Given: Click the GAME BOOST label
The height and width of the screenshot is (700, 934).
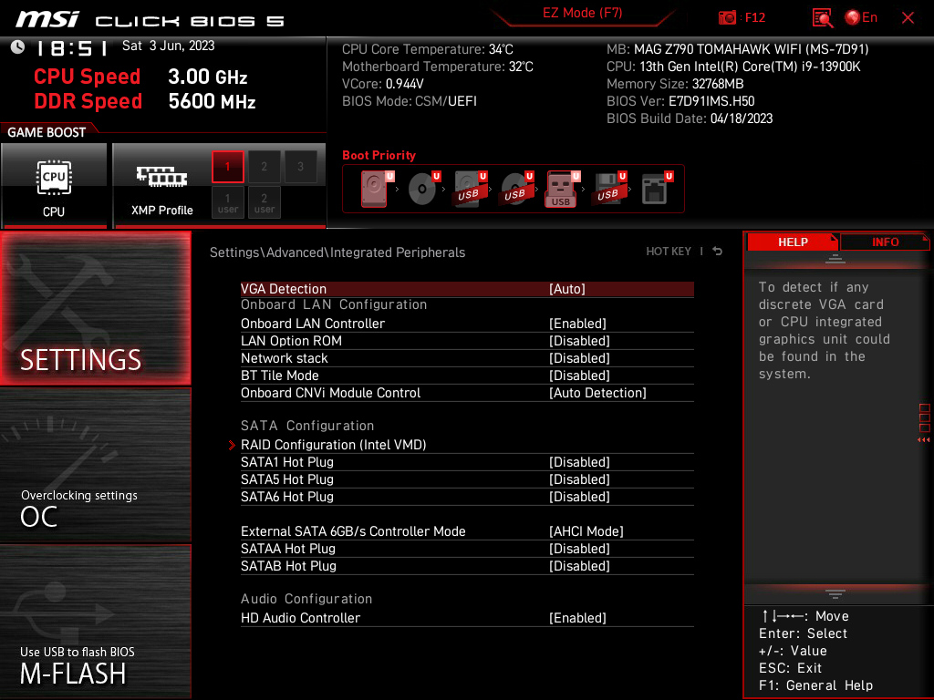Looking at the screenshot, I should click(x=47, y=132).
